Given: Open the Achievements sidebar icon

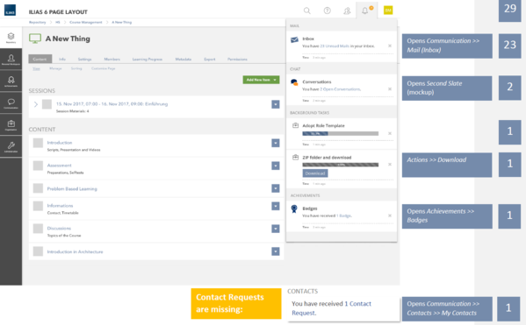Looking at the screenshot, I should click(x=11, y=81).
